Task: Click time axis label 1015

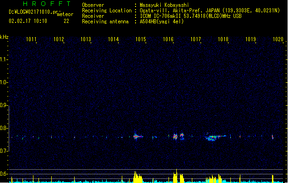Action: (x=141, y=39)
